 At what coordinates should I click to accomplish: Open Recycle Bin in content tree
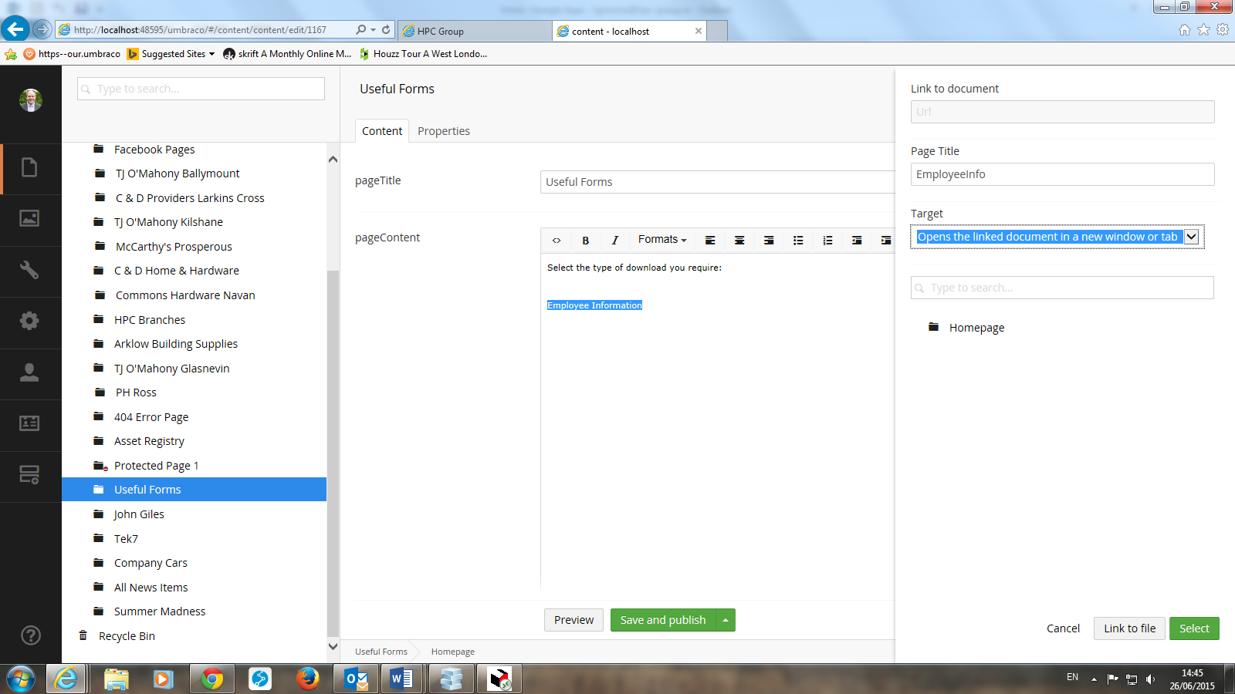point(127,636)
